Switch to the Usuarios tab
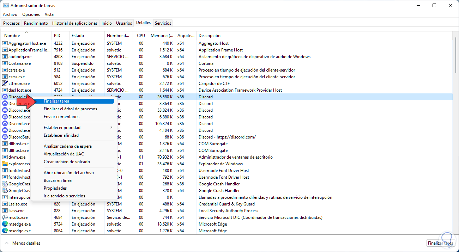This screenshot has height=252, width=459. pos(124,23)
